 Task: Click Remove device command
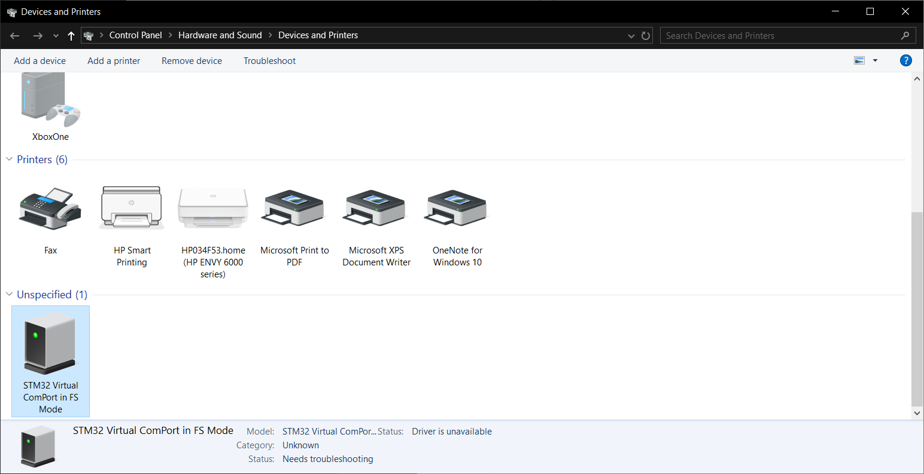tap(192, 61)
